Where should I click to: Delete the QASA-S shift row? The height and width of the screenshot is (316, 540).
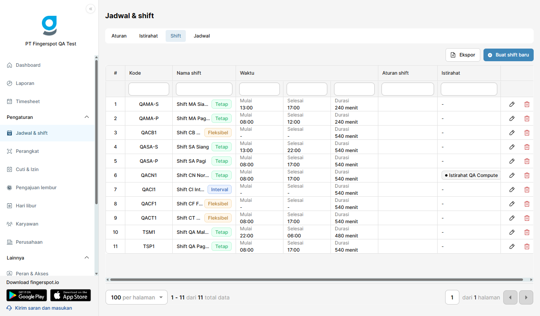click(527, 147)
